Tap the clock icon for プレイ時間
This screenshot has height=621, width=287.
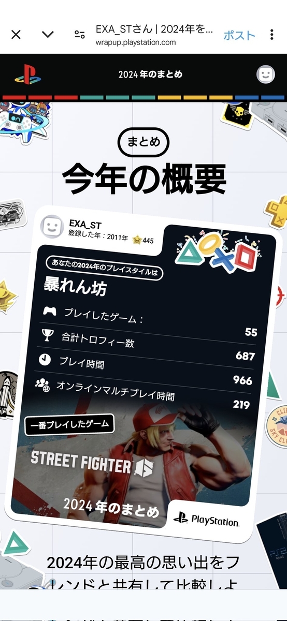coord(44,359)
